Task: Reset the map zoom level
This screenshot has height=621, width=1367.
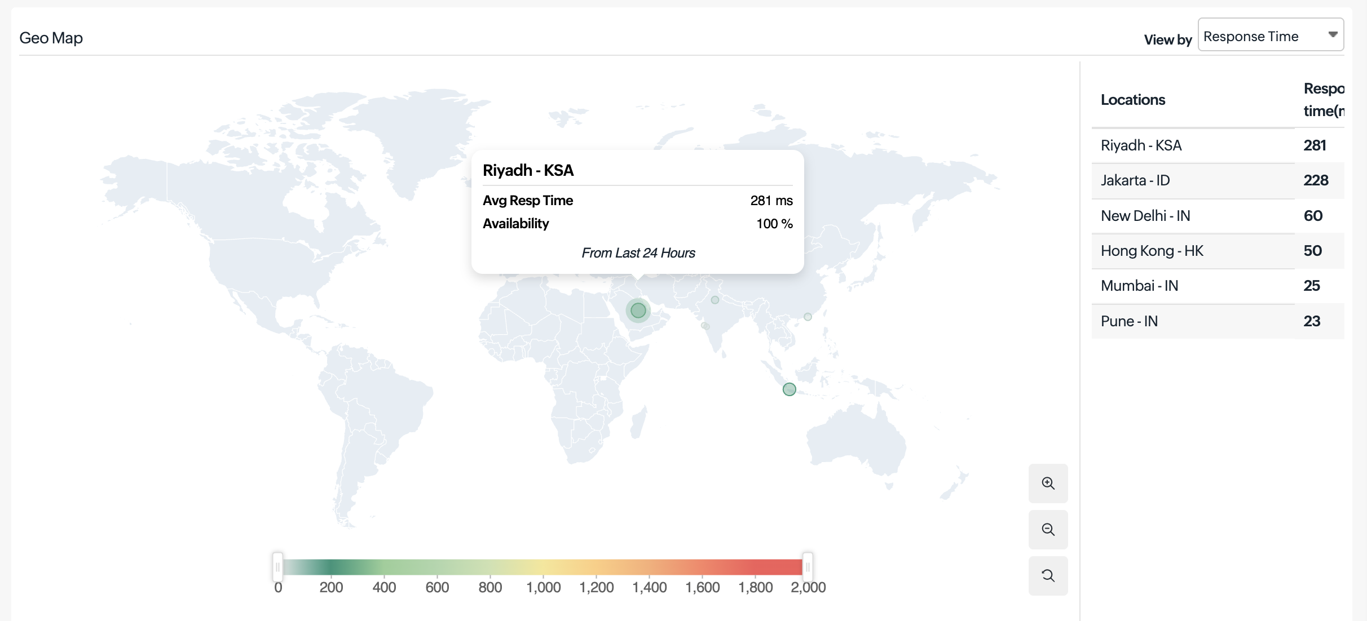Action: 1048,576
